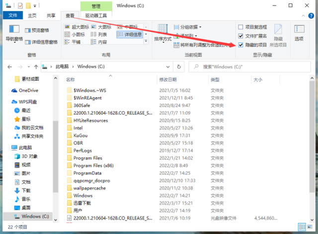
Task: Toggle the Details pane (详细信息窗格)
Action: coord(41,42)
